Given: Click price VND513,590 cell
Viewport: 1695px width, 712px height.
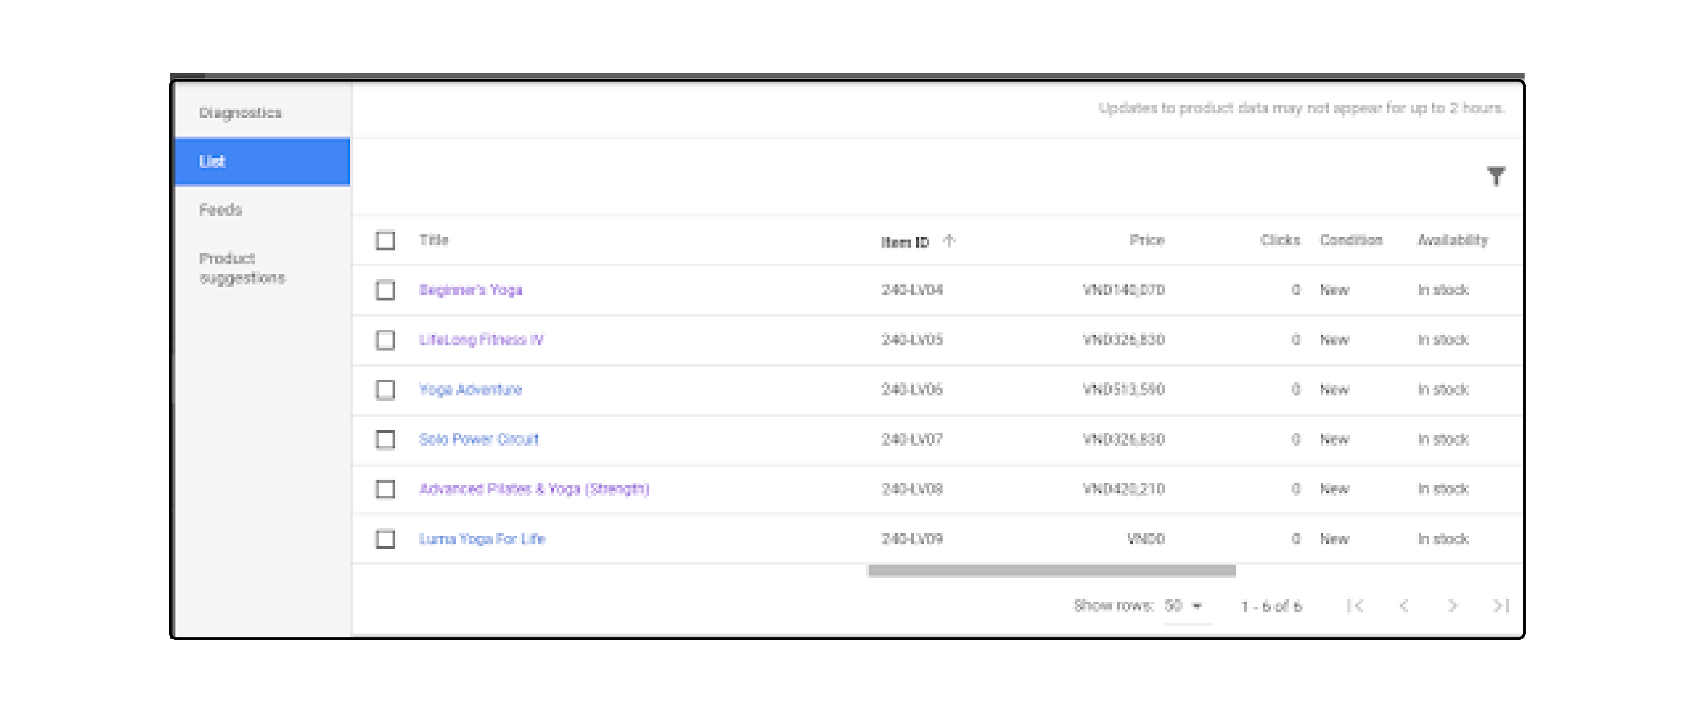Looking at the screenshot, I should click(1123, 390).
